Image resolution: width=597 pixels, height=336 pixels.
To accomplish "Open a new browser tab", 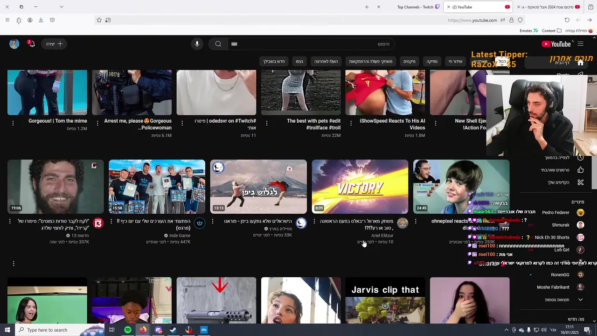I will pyautogui.click(x=367, y=7).
